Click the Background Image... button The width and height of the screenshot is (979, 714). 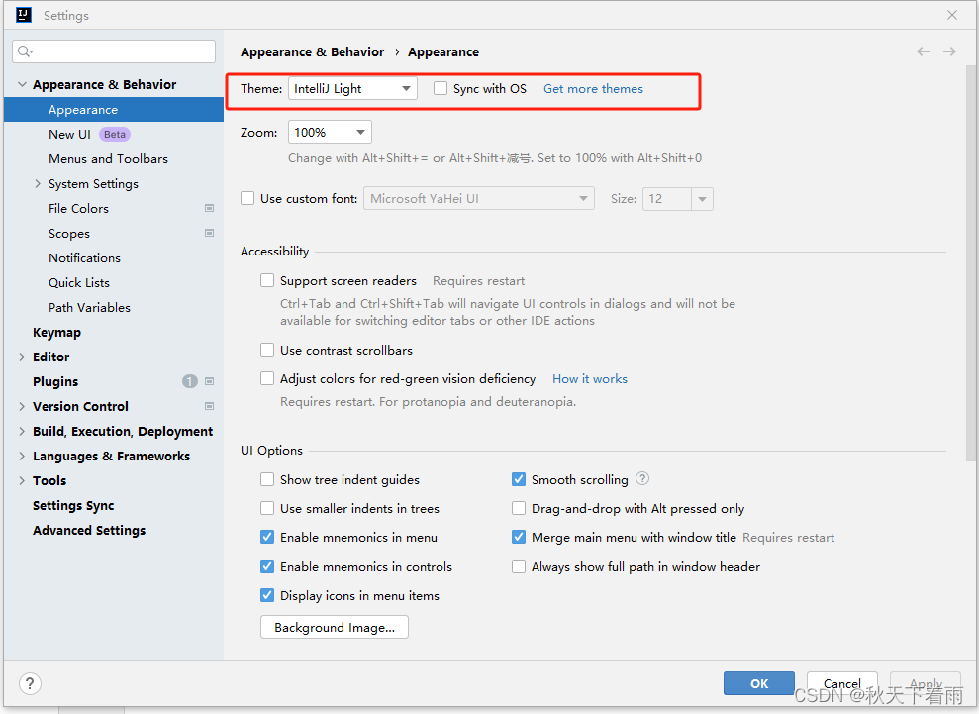point(335,627)
